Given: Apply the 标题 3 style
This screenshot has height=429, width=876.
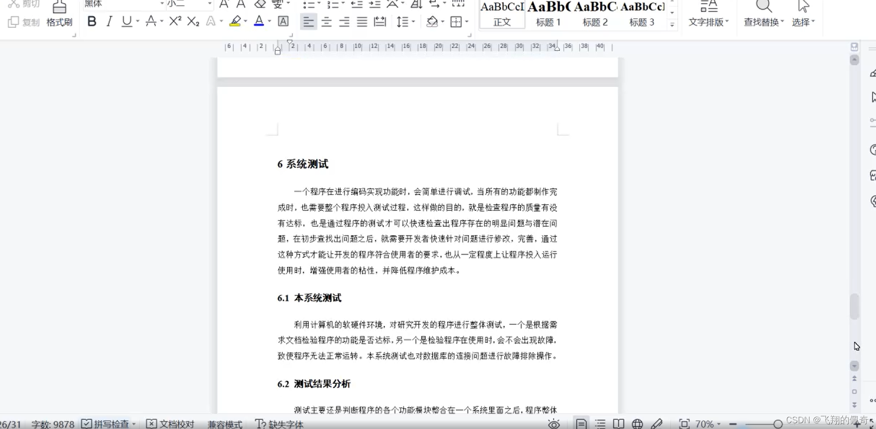Looking at the screenshot, I should pos(642,14).
